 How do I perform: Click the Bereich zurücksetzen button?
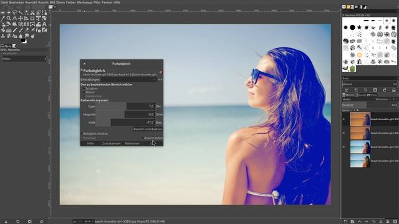(148, 129)
